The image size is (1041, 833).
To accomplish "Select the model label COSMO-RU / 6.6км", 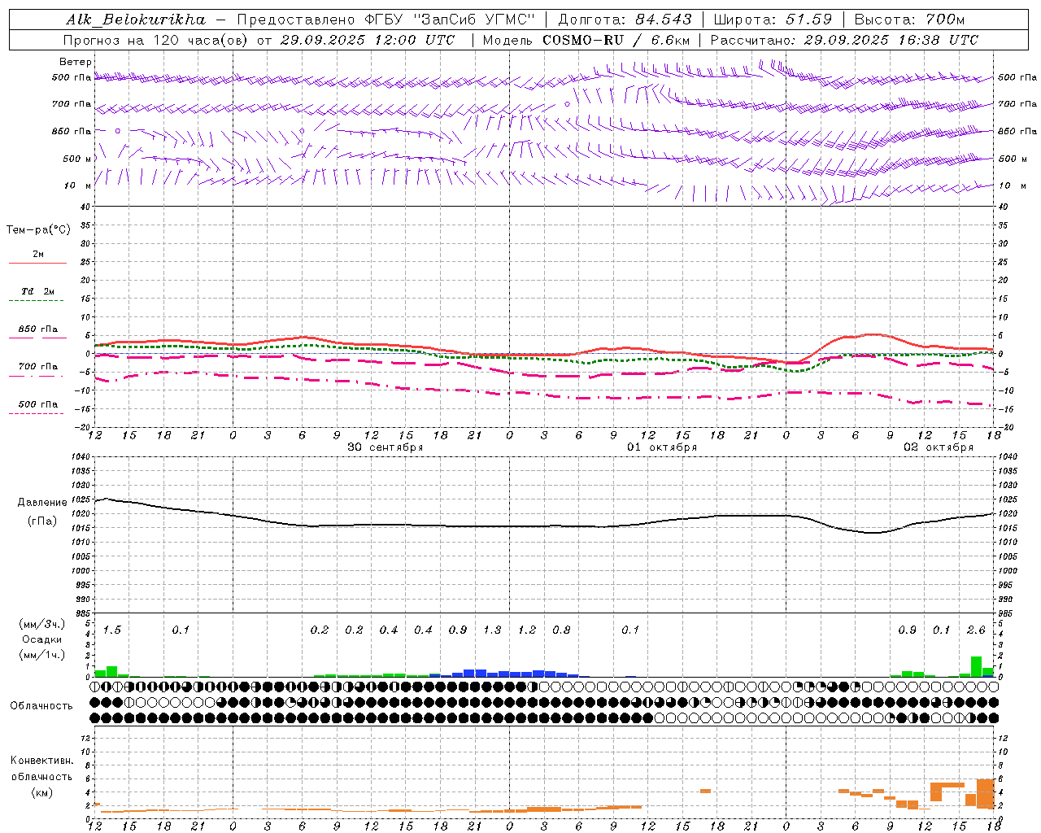I will (x=616, y=40).
